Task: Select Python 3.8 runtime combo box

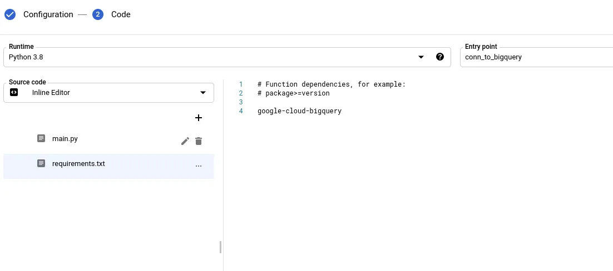Action: (211, 57)
